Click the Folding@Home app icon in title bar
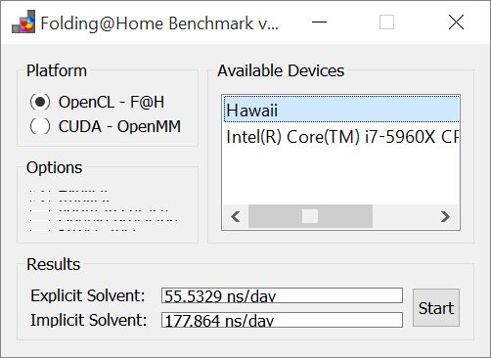491x358 pixels. (23, 22)
